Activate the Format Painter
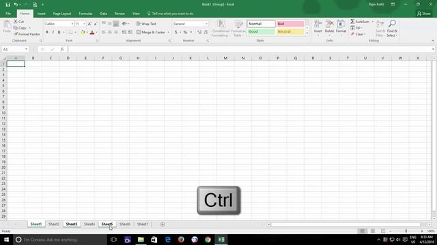Screen dimensions: 437x245 click(x=27, y=34)
